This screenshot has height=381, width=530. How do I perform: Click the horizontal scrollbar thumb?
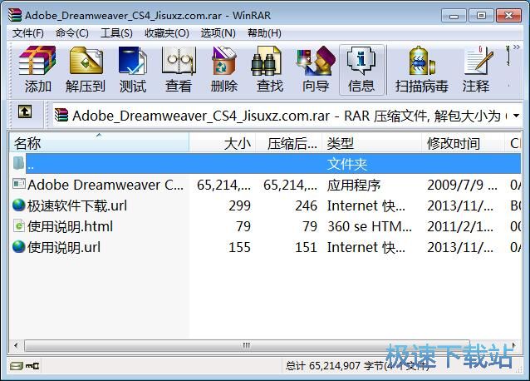click(x=247, y=345)
